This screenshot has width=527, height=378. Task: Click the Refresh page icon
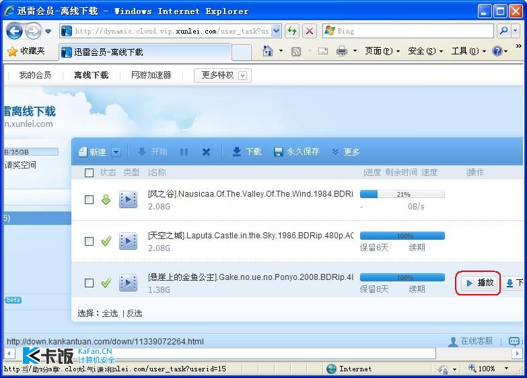tap(292, 31)
